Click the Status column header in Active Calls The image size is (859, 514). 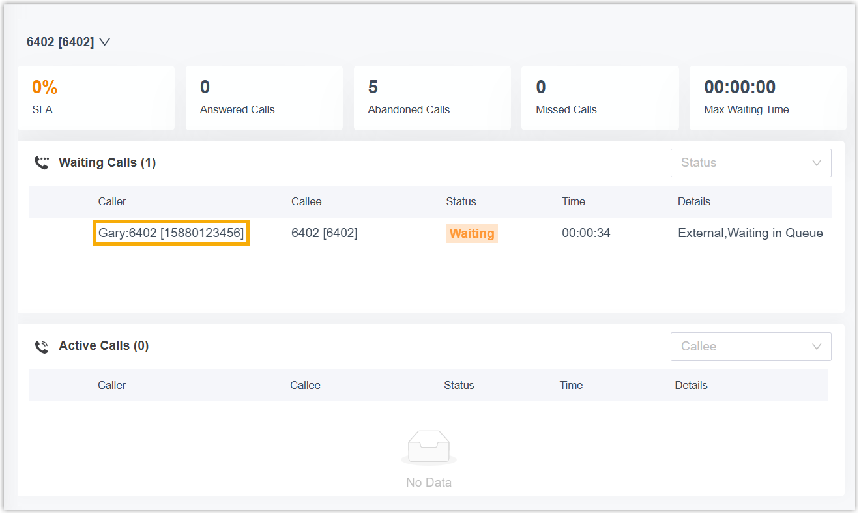click(459, 386)
